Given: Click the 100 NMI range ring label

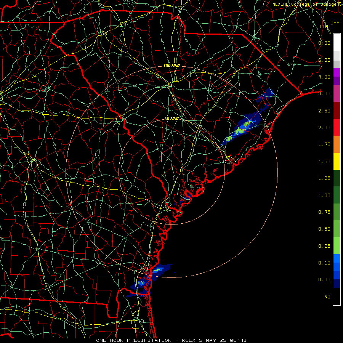Looking at the screenshot, I should 171,66.
